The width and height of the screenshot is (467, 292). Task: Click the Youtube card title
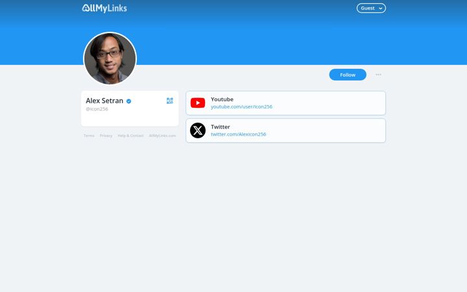click(222, 99)
